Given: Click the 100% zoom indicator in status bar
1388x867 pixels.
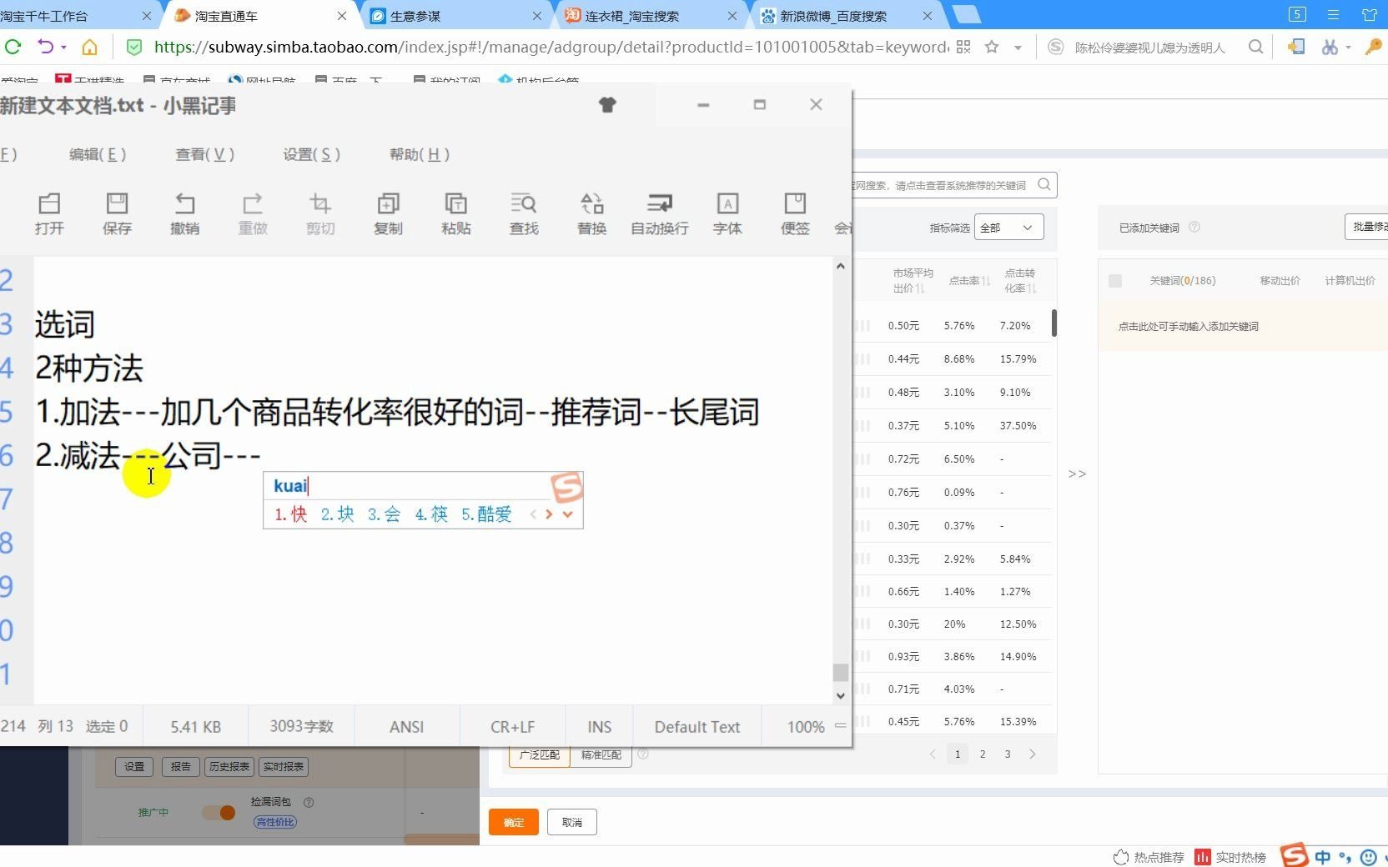Looking at the screenshot, I should point(806,727).
